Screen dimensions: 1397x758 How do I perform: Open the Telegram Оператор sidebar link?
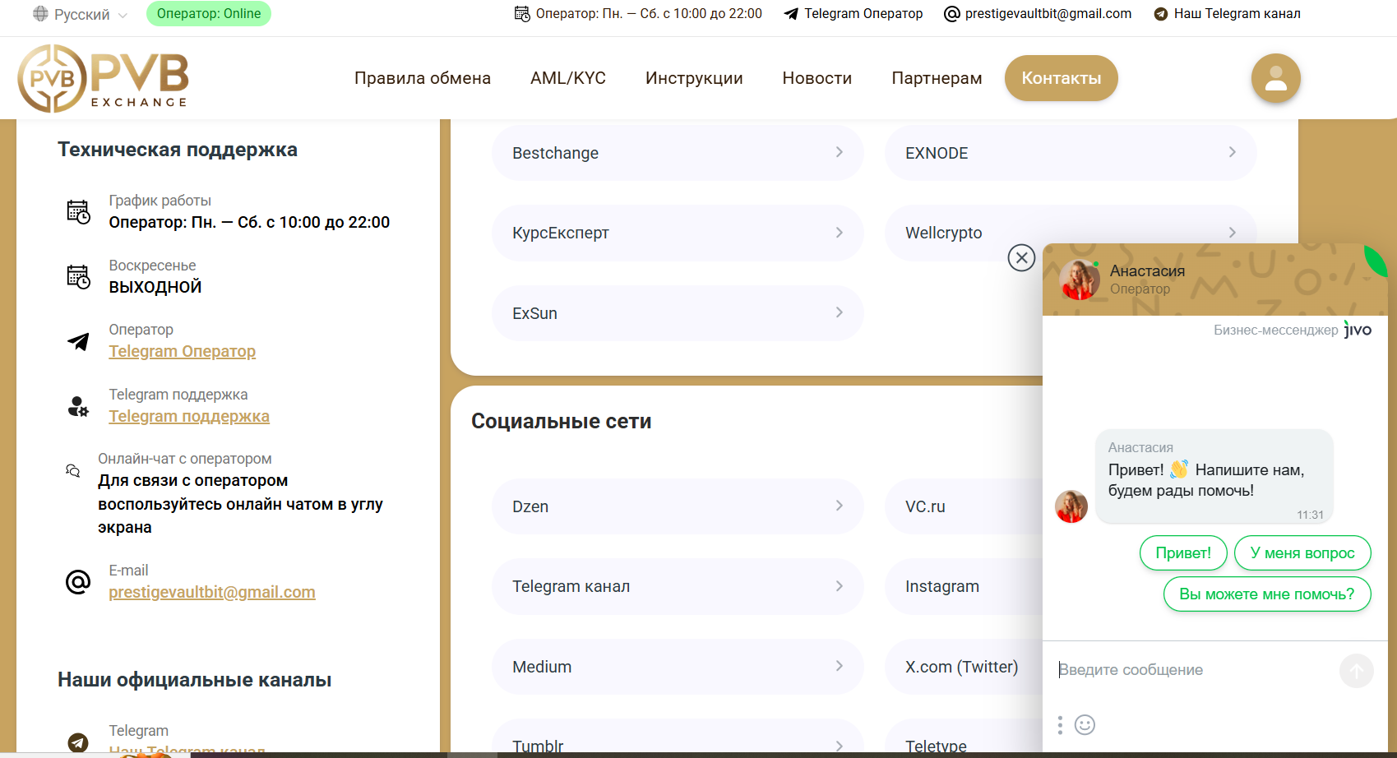point(183,351)
